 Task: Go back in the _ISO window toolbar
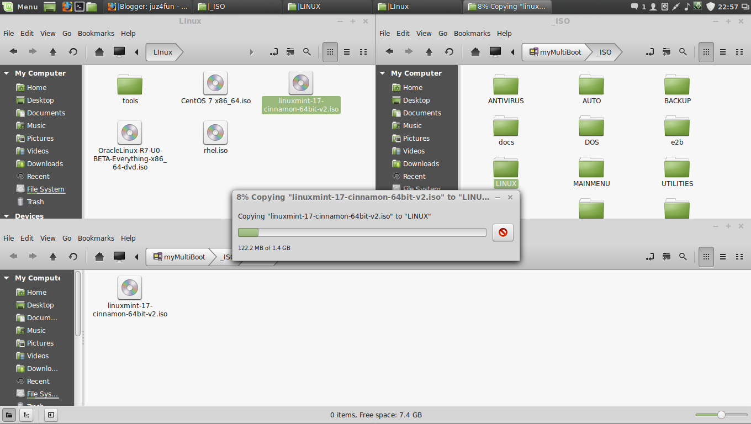pyautogui.click(x=390, y=52)
